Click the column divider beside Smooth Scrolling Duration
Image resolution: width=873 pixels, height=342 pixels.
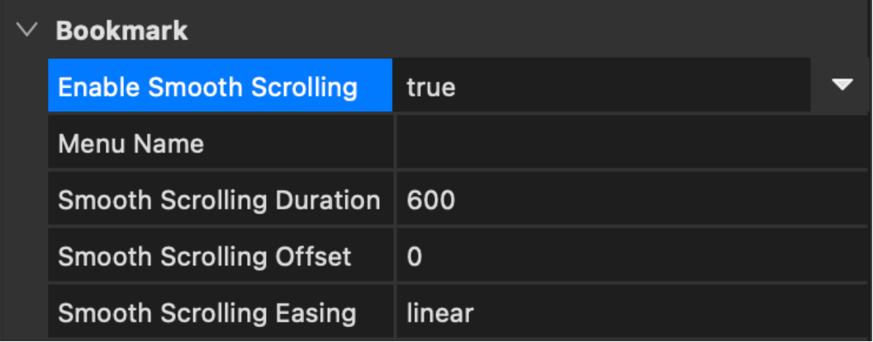395,200
